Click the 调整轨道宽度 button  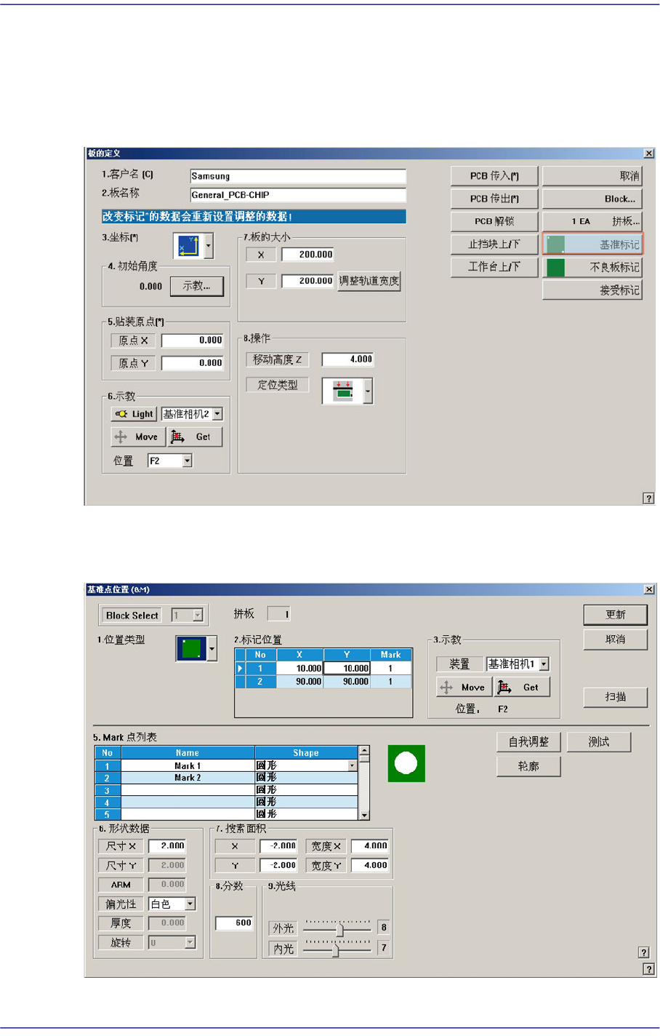(369, 281)
